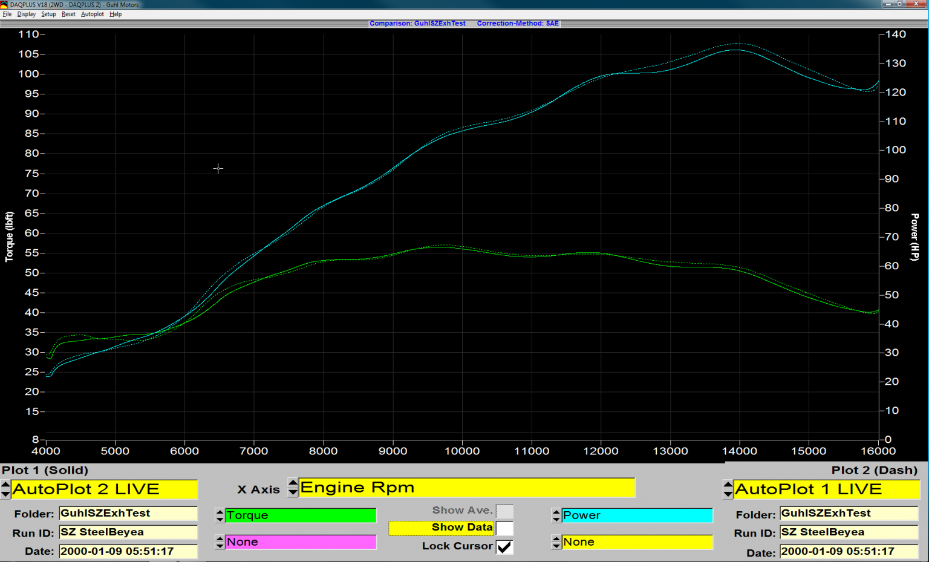
Task: Click the Plot 2 Folder field
Action: pos(849,514)
